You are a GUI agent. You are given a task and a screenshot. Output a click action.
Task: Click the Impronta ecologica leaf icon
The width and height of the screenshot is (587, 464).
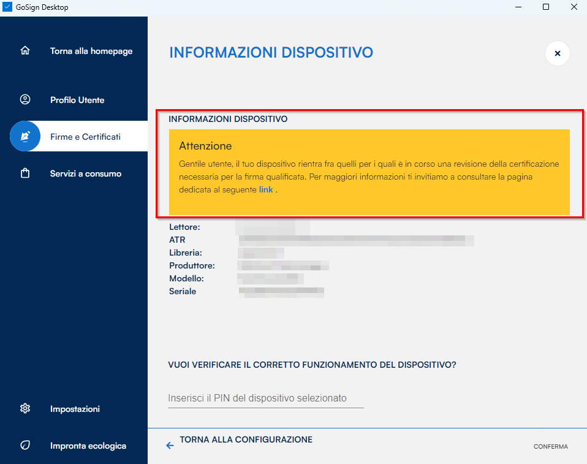[x=25, y=446]
